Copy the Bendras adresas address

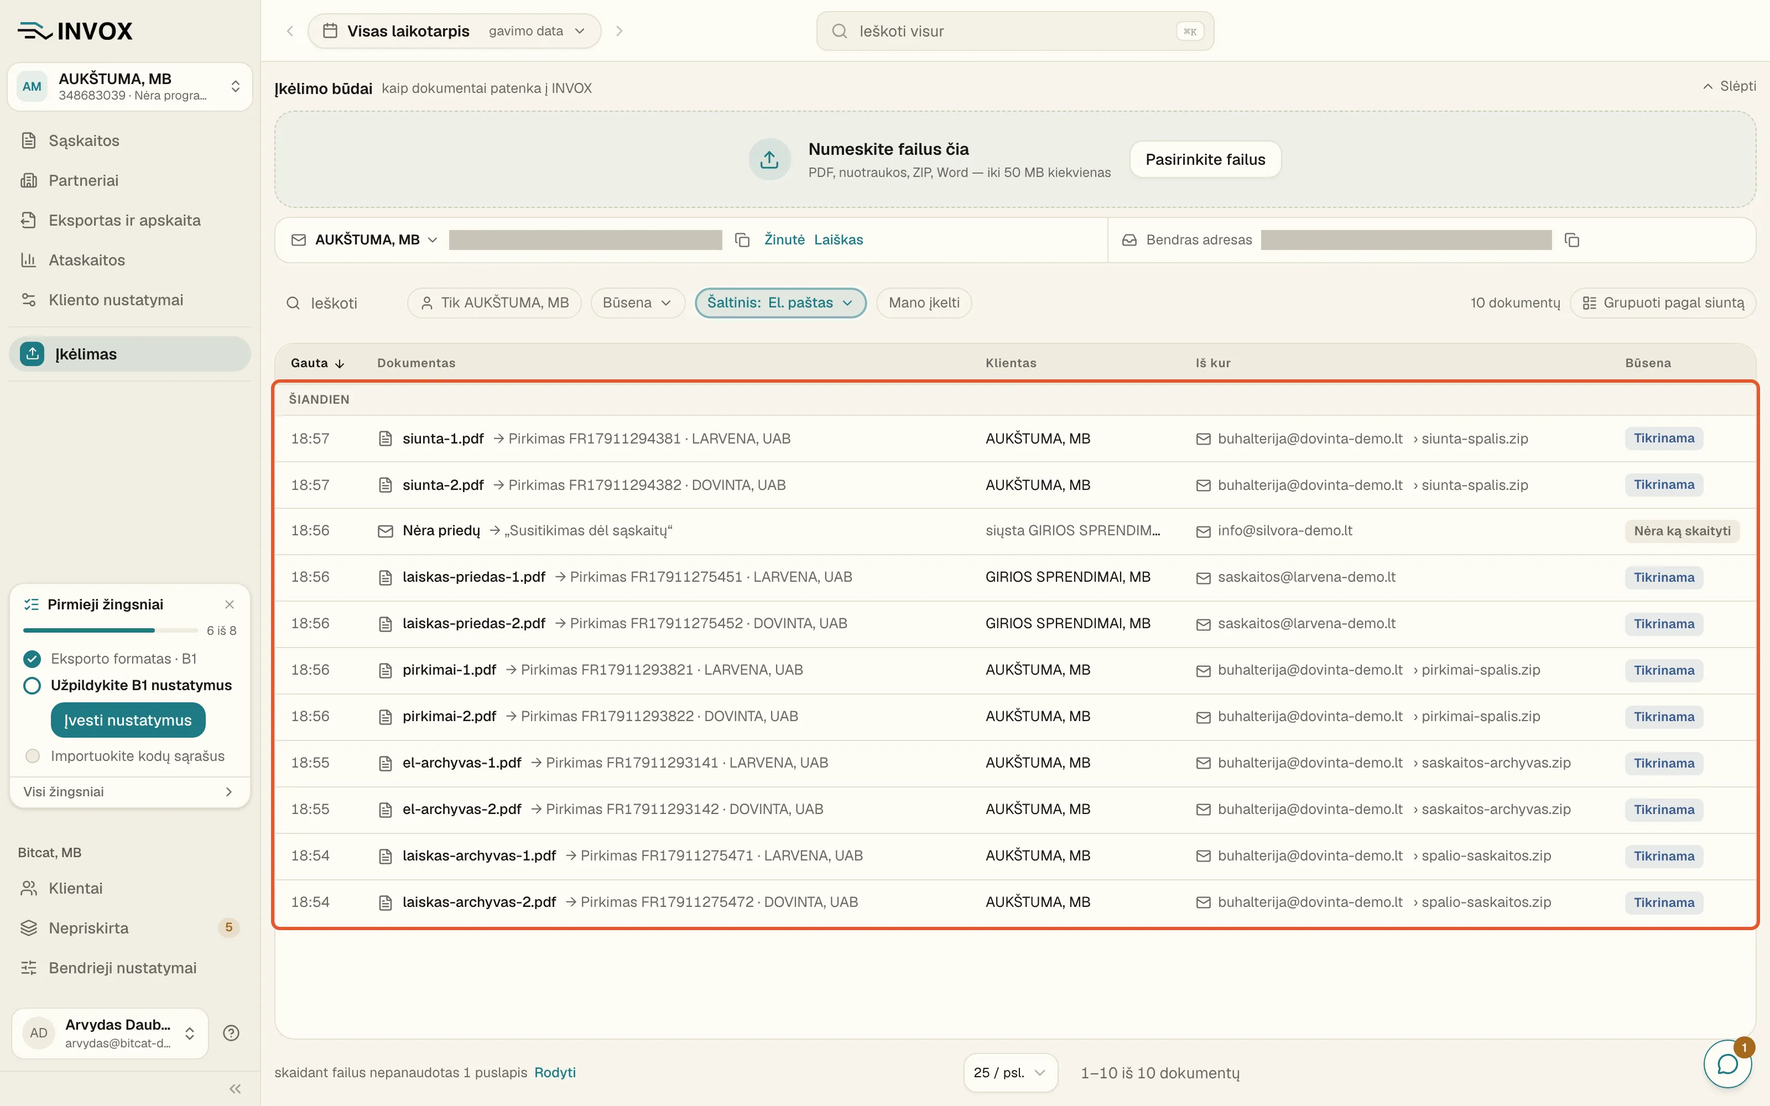point(1571,240)
